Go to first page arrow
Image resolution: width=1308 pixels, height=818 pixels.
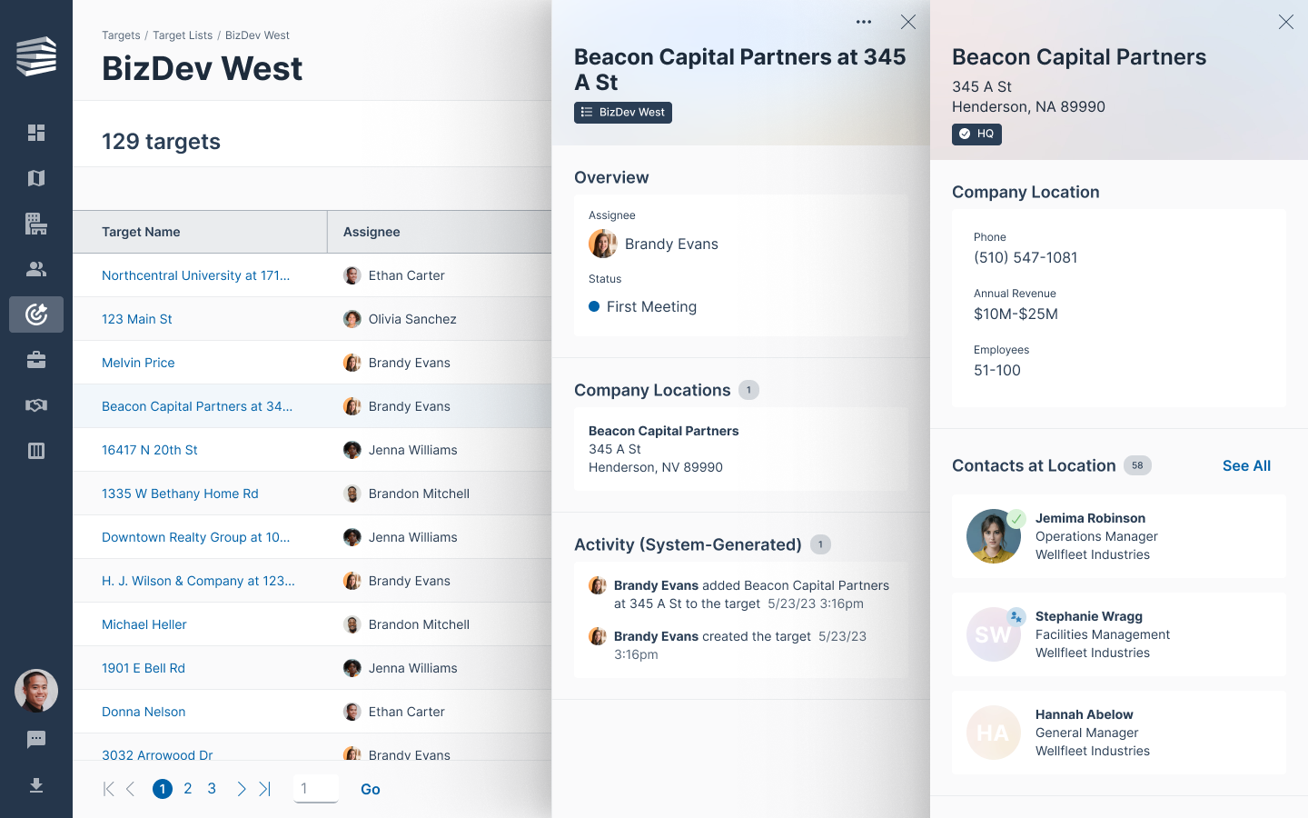pyautogui.click(x=109, y=789)
